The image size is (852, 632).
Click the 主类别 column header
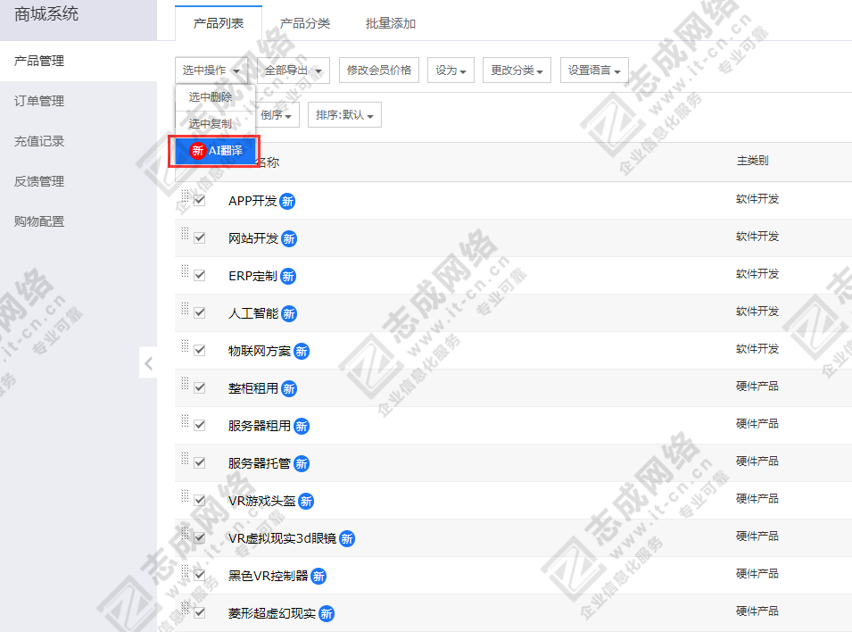(753, 161)
